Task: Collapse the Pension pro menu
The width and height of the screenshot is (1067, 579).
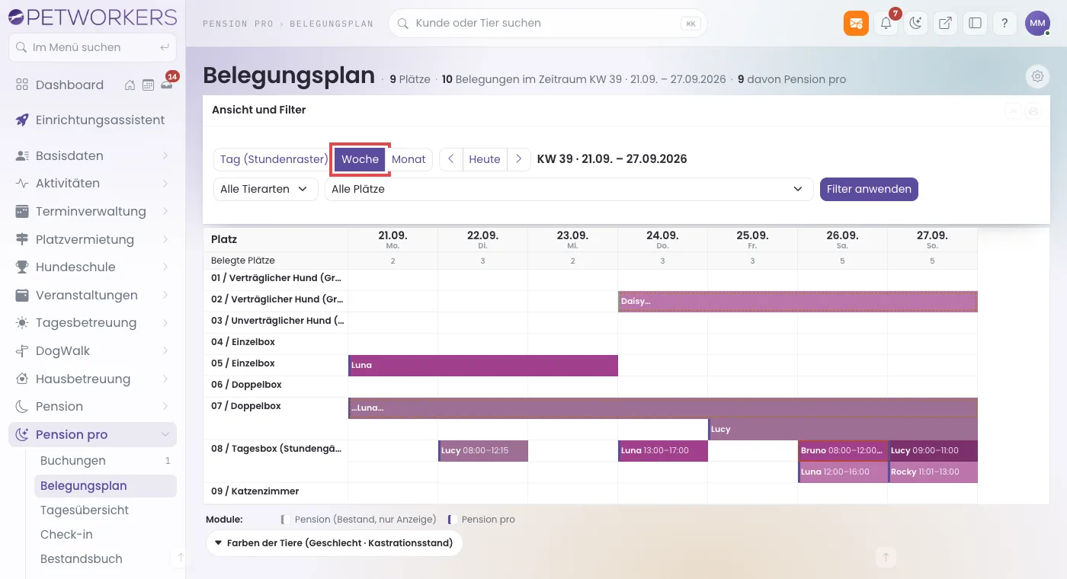Action: click(92, 434)
